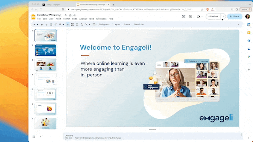The height and width of the screenshot is (142, 253).
Task: Collapse the filmstrip with left chevron
Action: (x=40, y=137)
